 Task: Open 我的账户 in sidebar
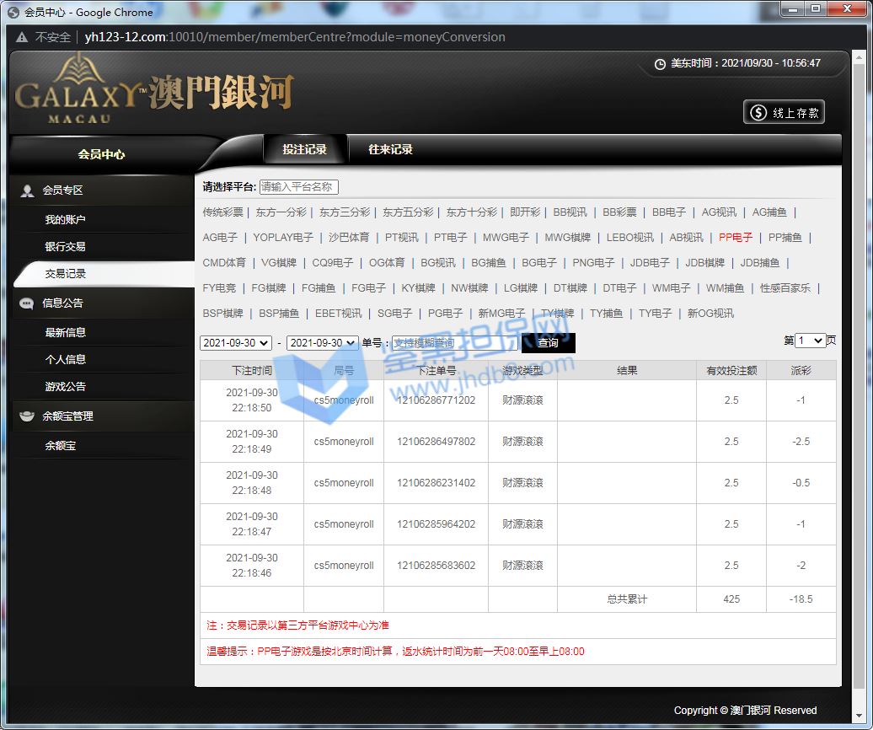point(65,219)
